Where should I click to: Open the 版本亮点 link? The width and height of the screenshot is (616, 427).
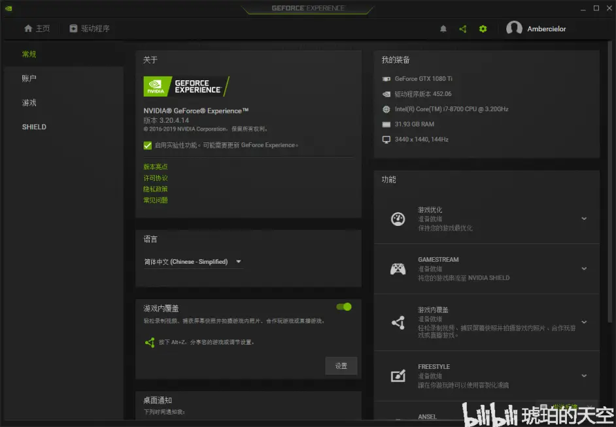(156, 166)
